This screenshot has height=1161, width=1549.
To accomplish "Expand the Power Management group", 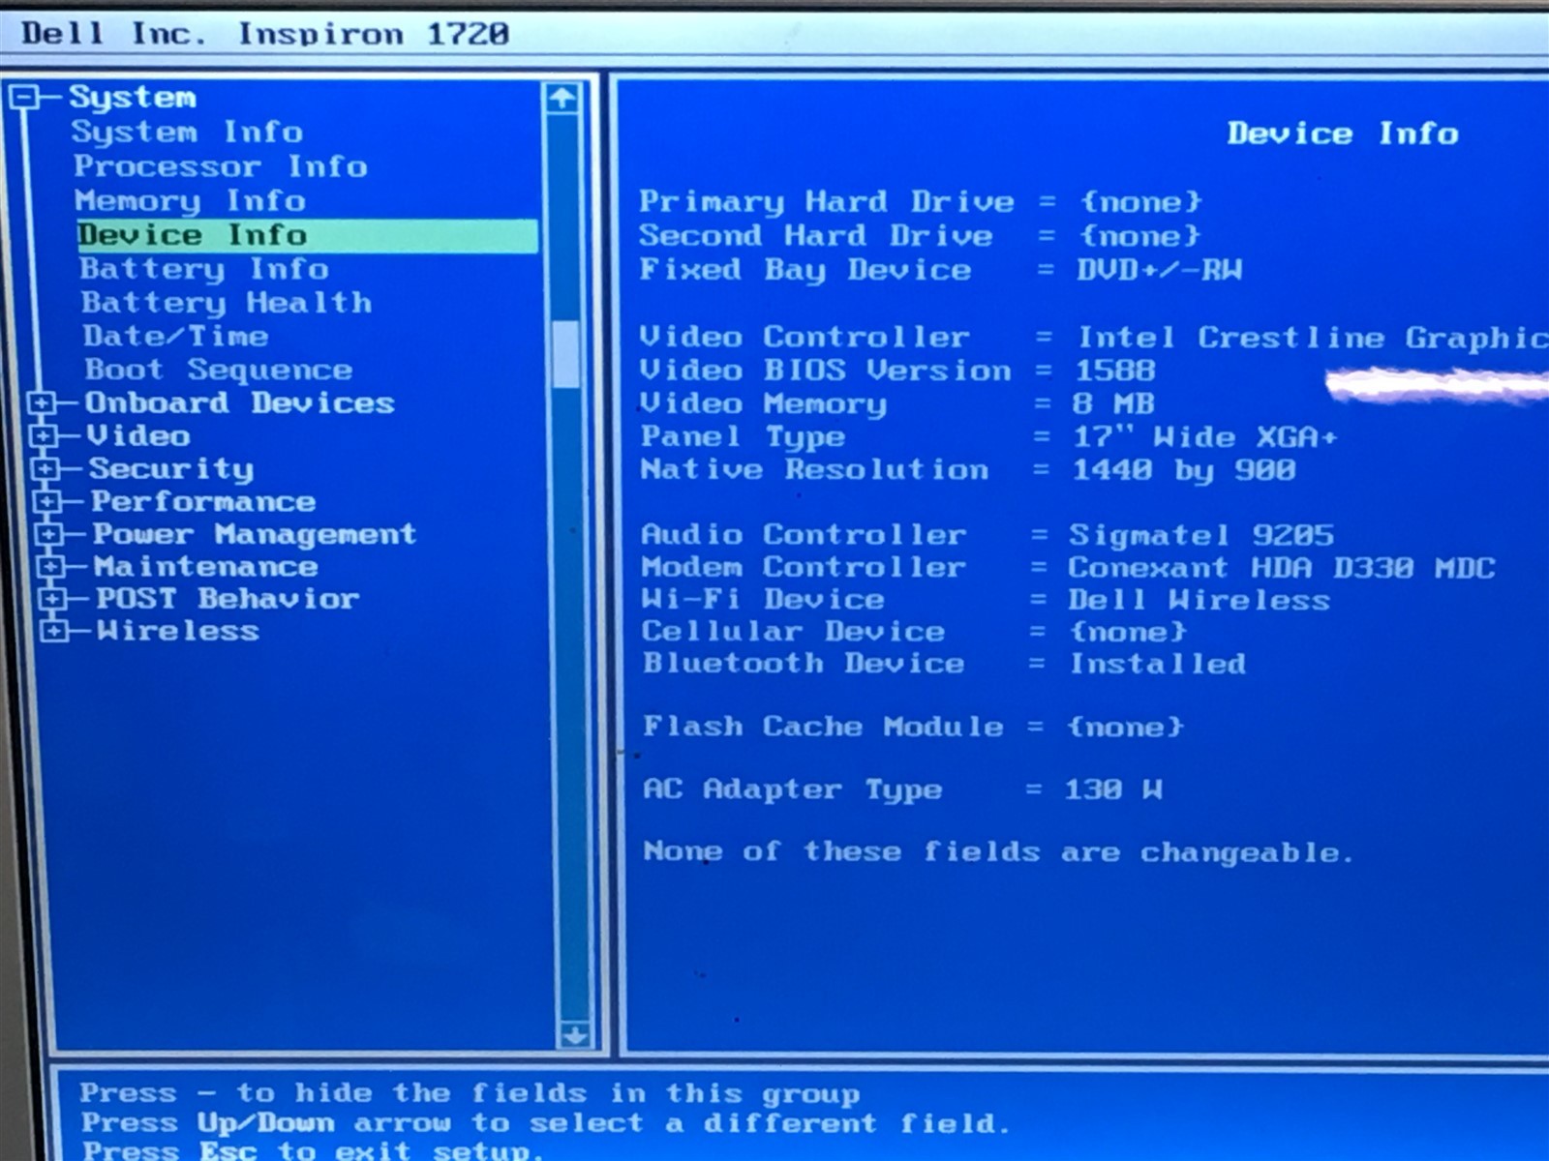I will (x=49, y=534).
